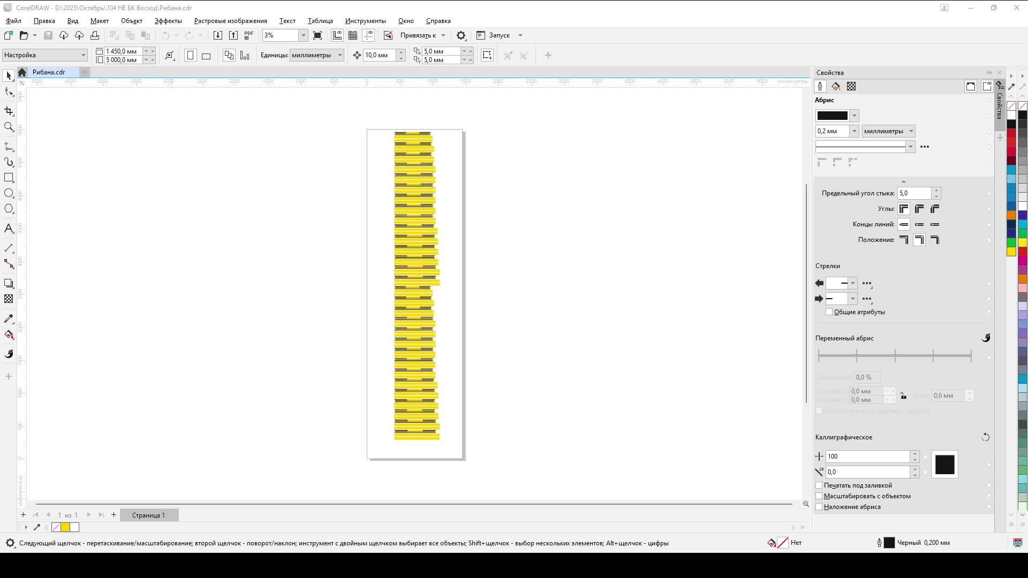1028x578 pixels.
Task: Click the 'Запуск' button
Action: [x=498, y=35]
